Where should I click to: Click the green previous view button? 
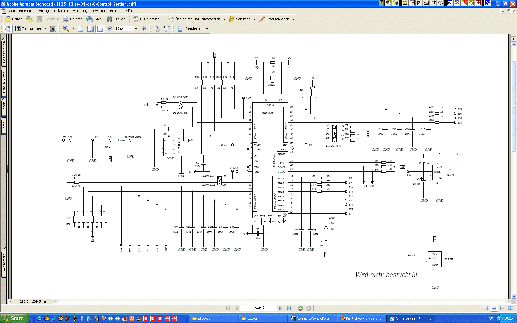[300, 308]
